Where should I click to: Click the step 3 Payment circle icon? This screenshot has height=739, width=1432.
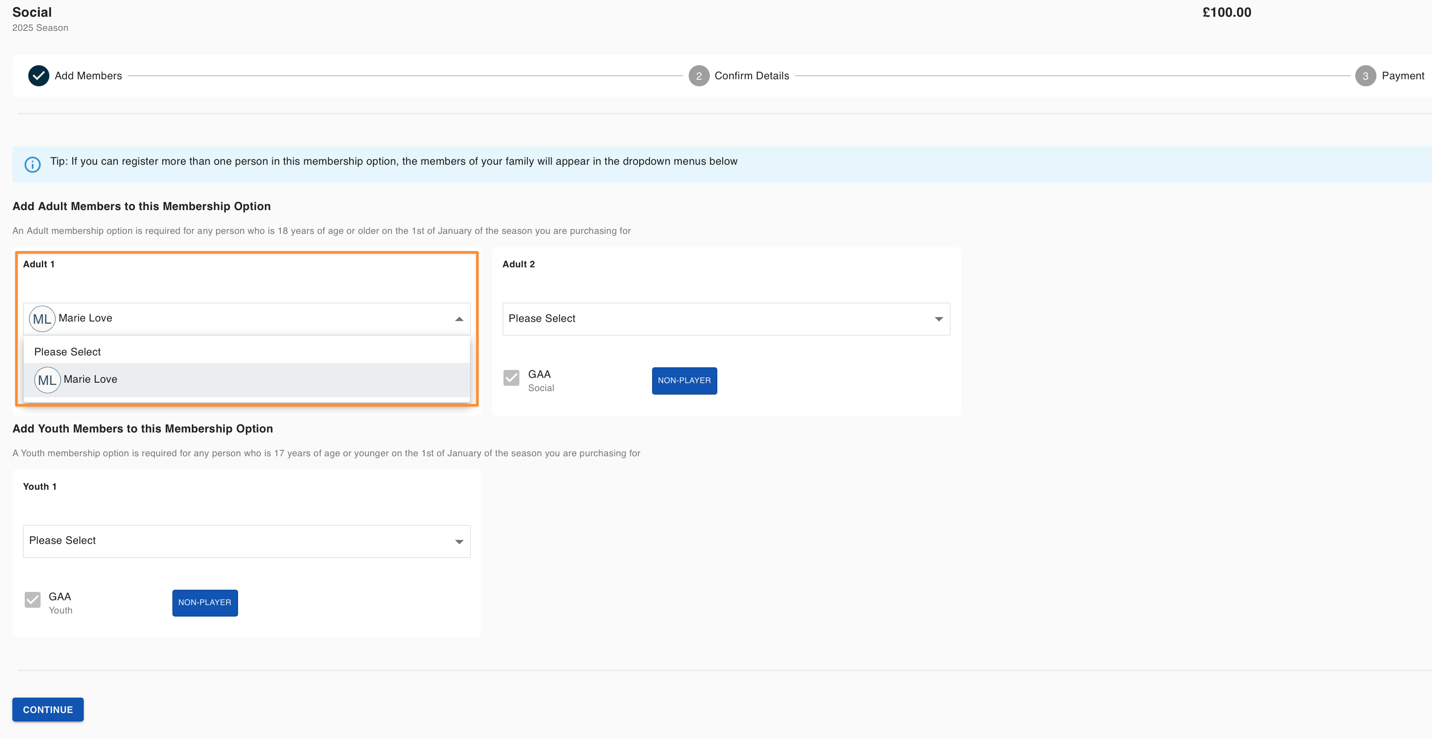1365,76
